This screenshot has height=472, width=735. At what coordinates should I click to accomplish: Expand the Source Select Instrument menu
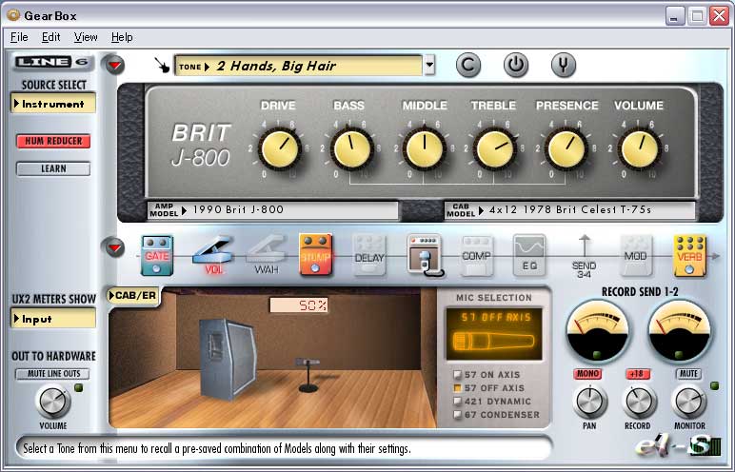pos(53,104)
